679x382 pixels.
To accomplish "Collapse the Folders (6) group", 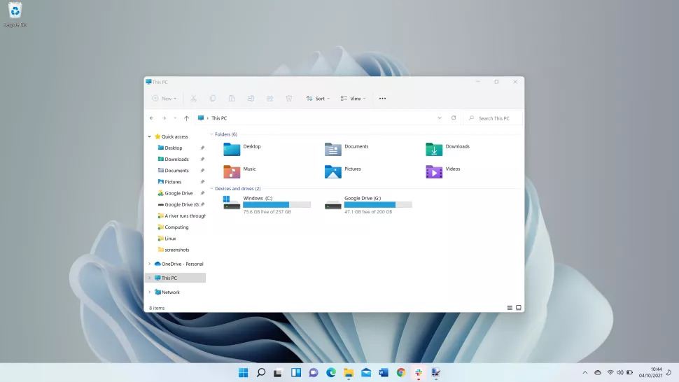I will [x=211, y=134].
